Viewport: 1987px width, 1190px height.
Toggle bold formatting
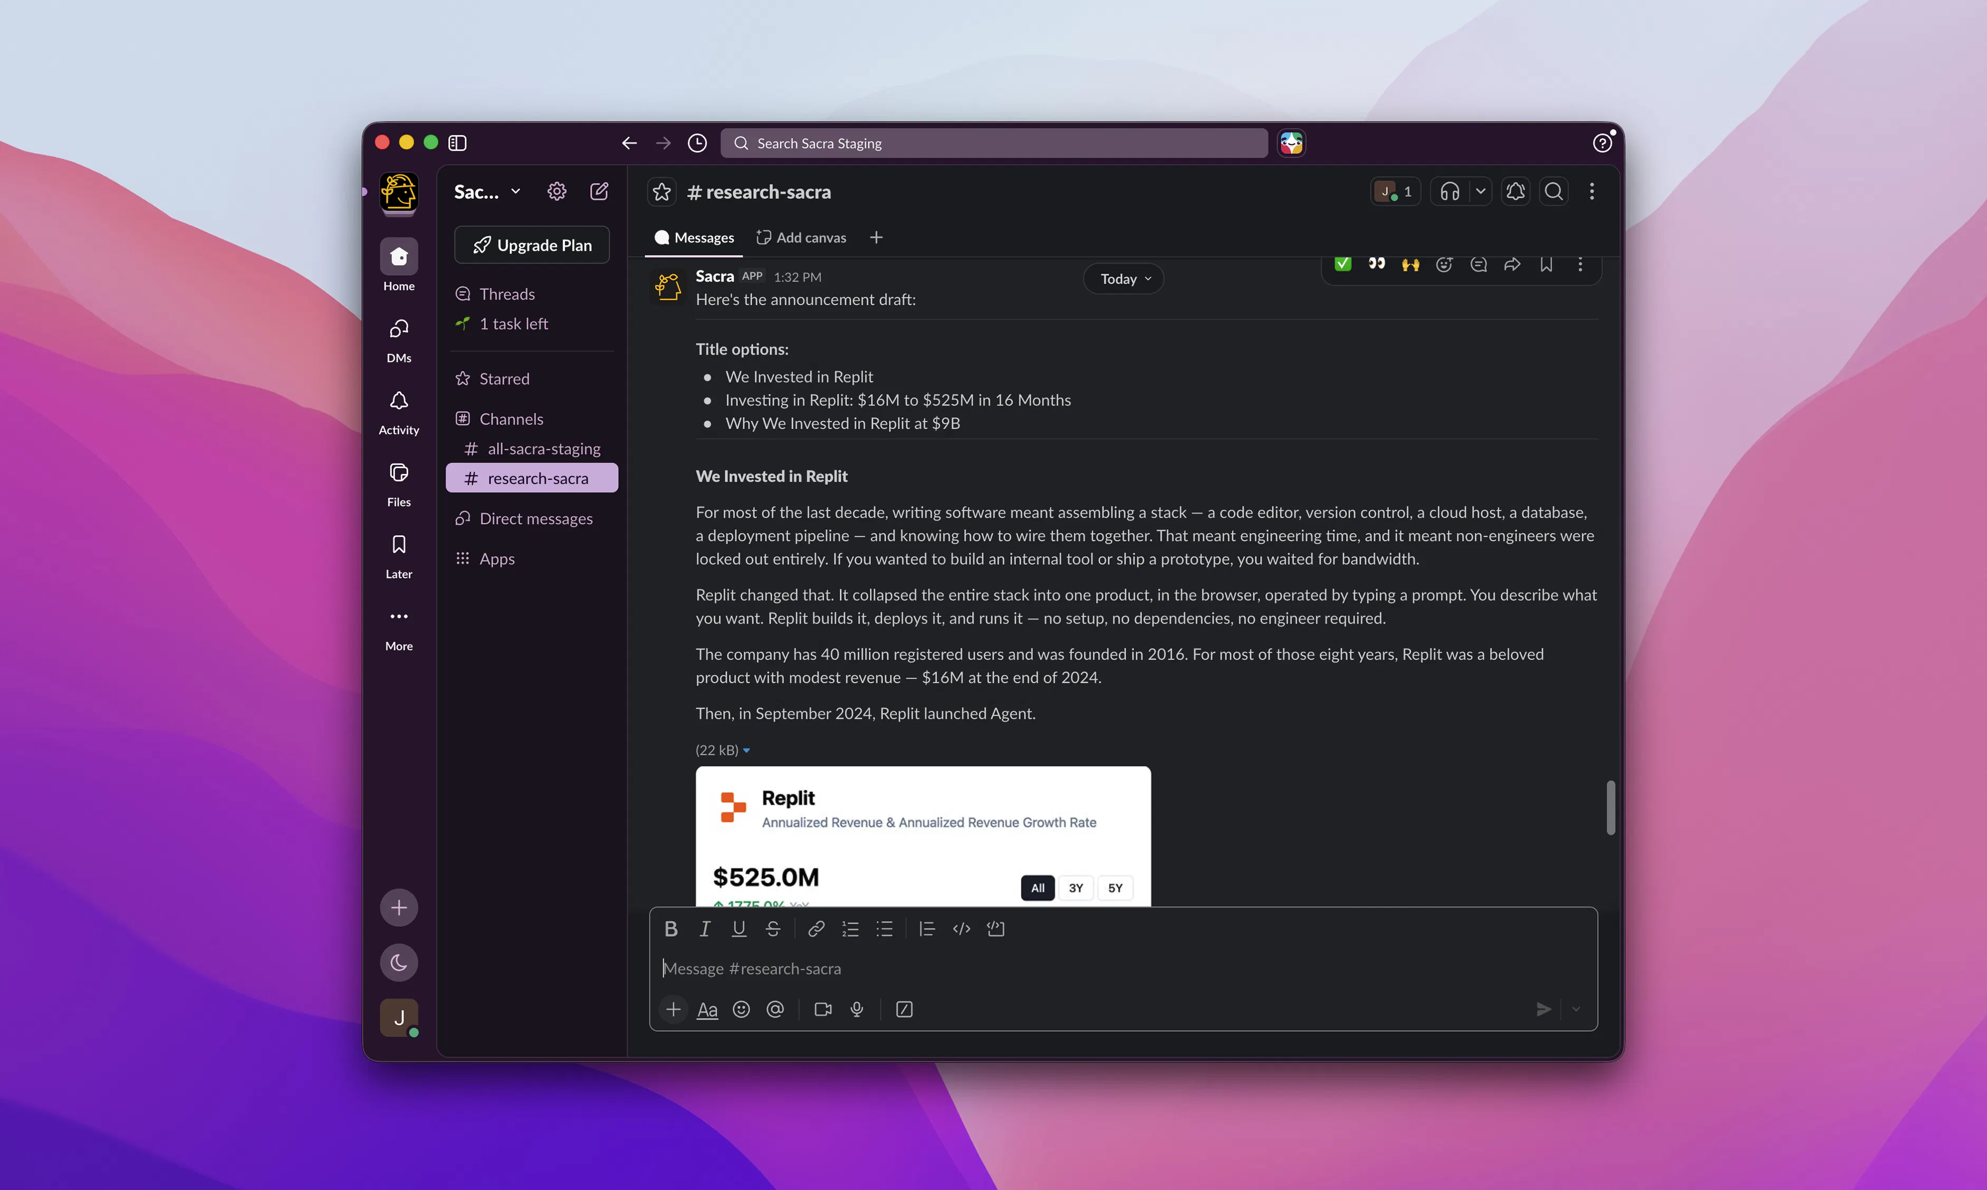click(x=670, y=928)
